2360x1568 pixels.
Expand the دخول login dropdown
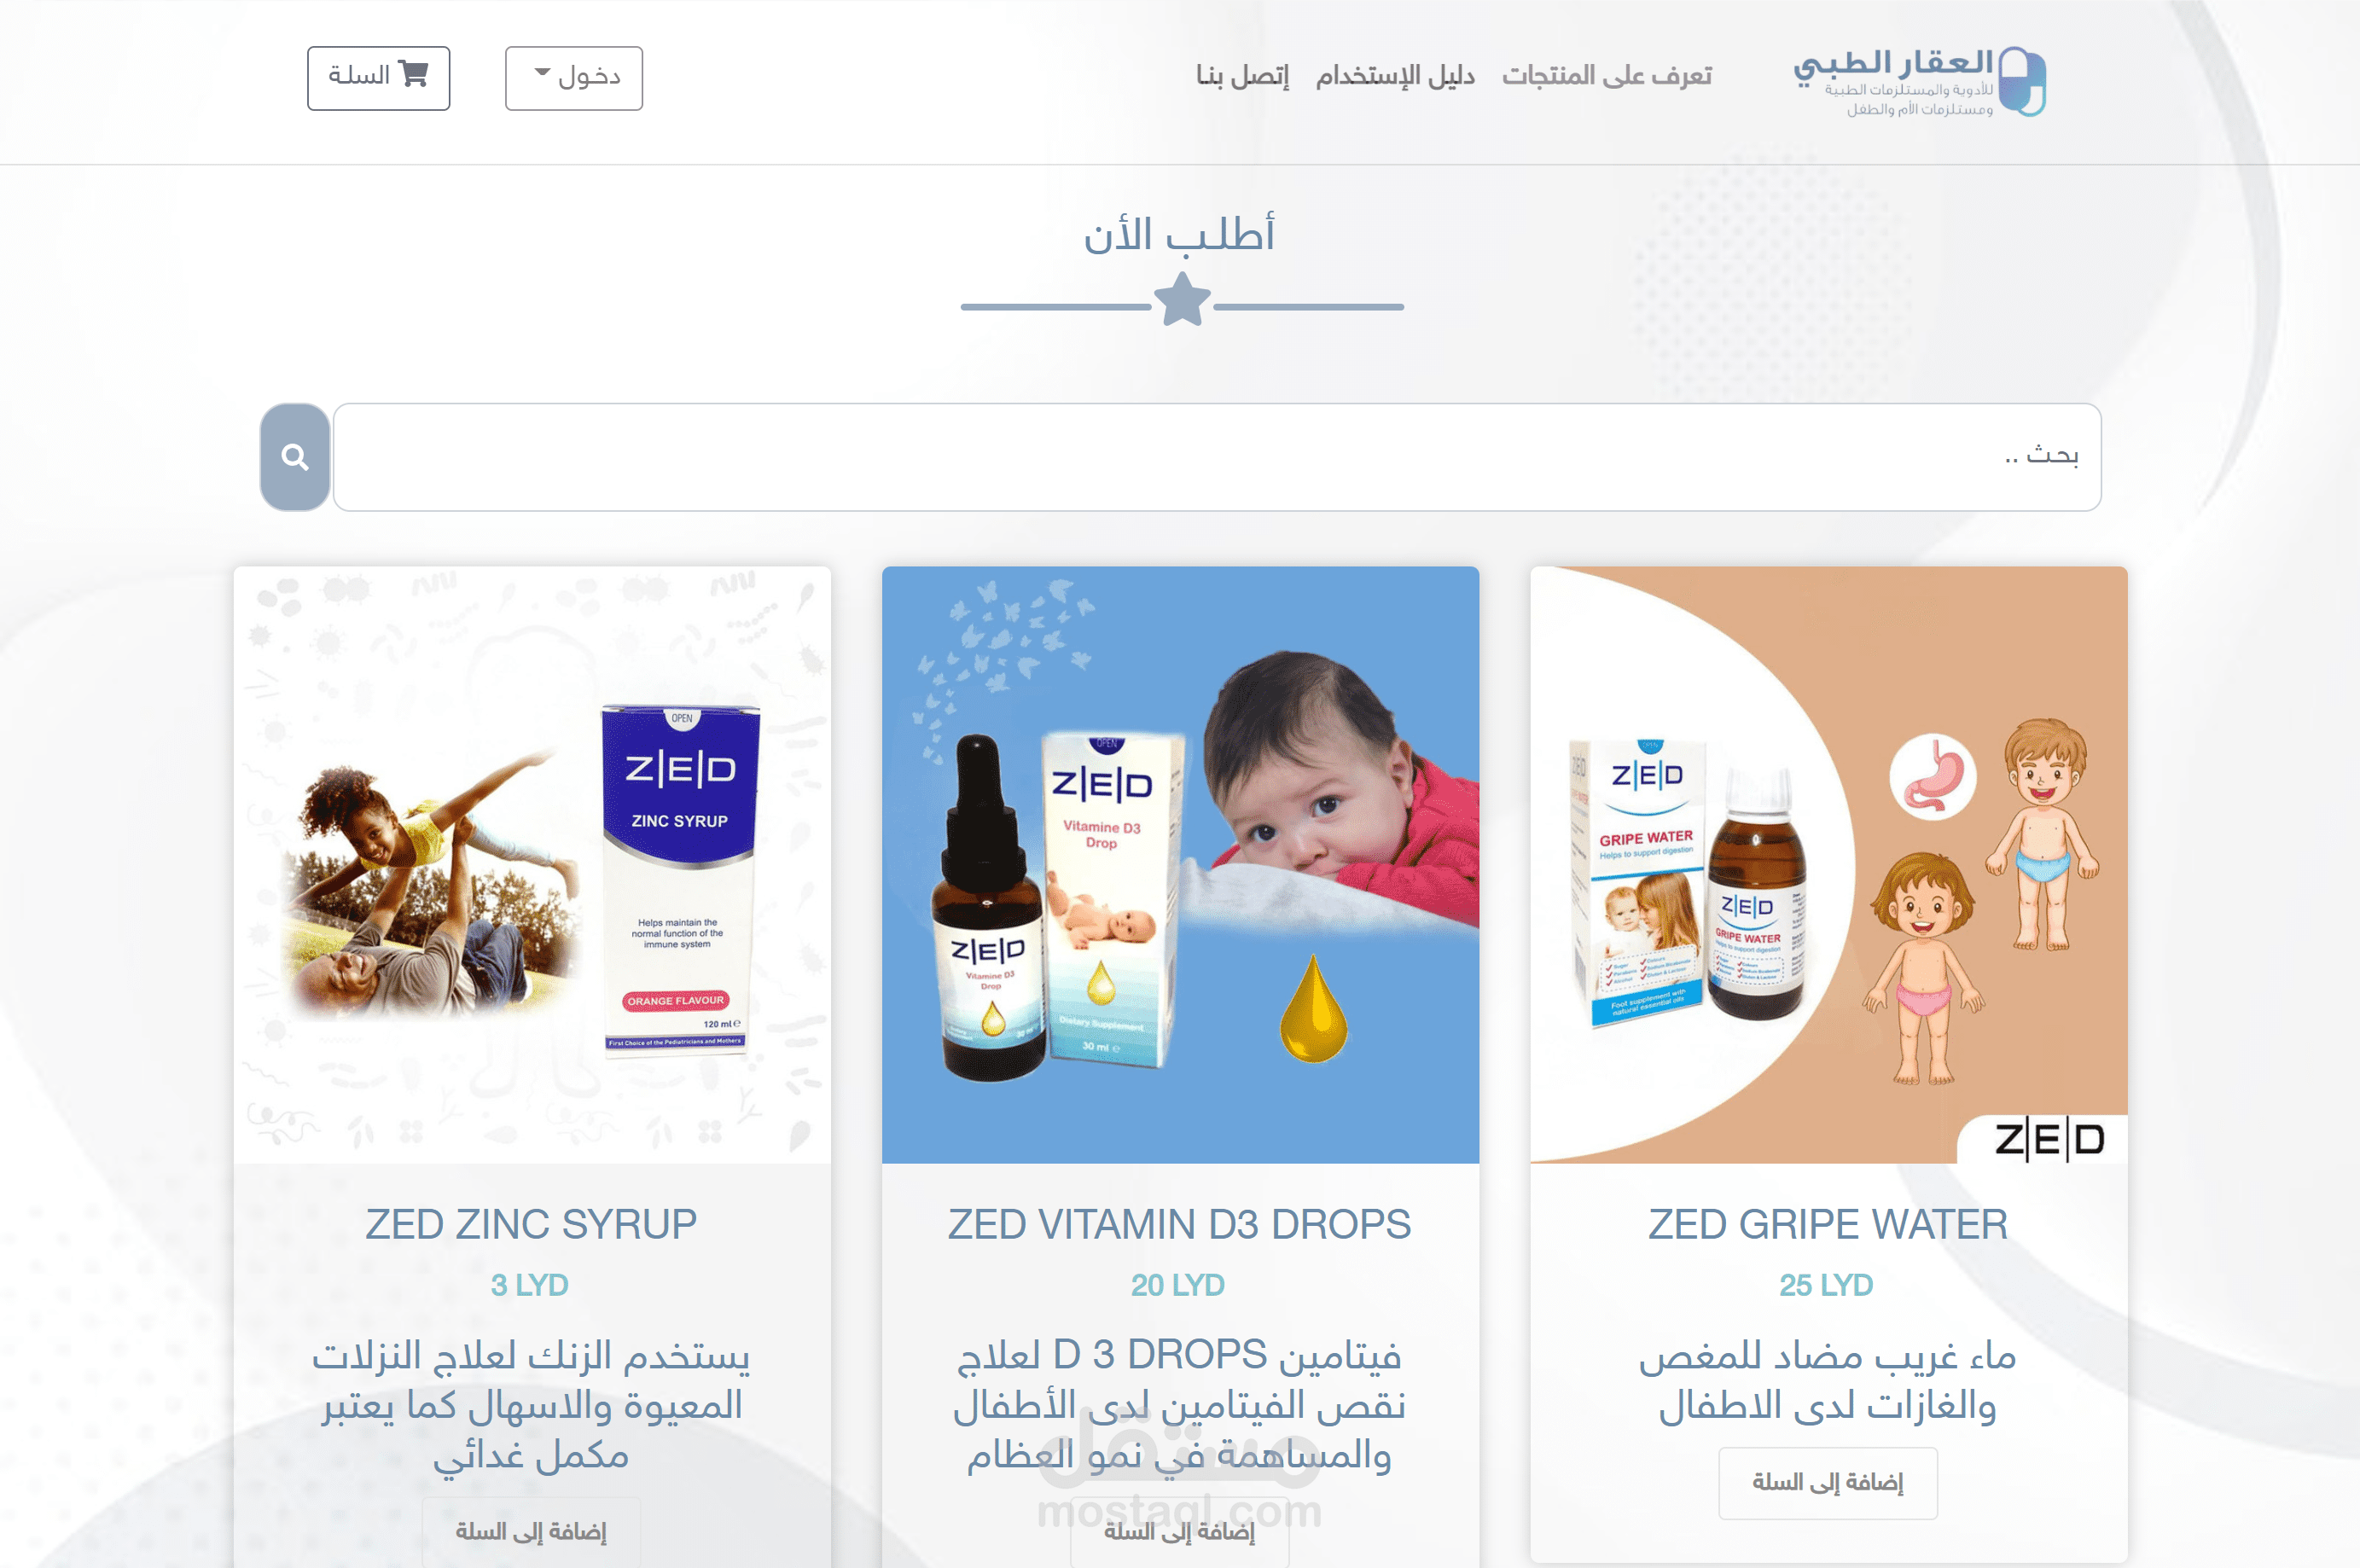(574, 78)
